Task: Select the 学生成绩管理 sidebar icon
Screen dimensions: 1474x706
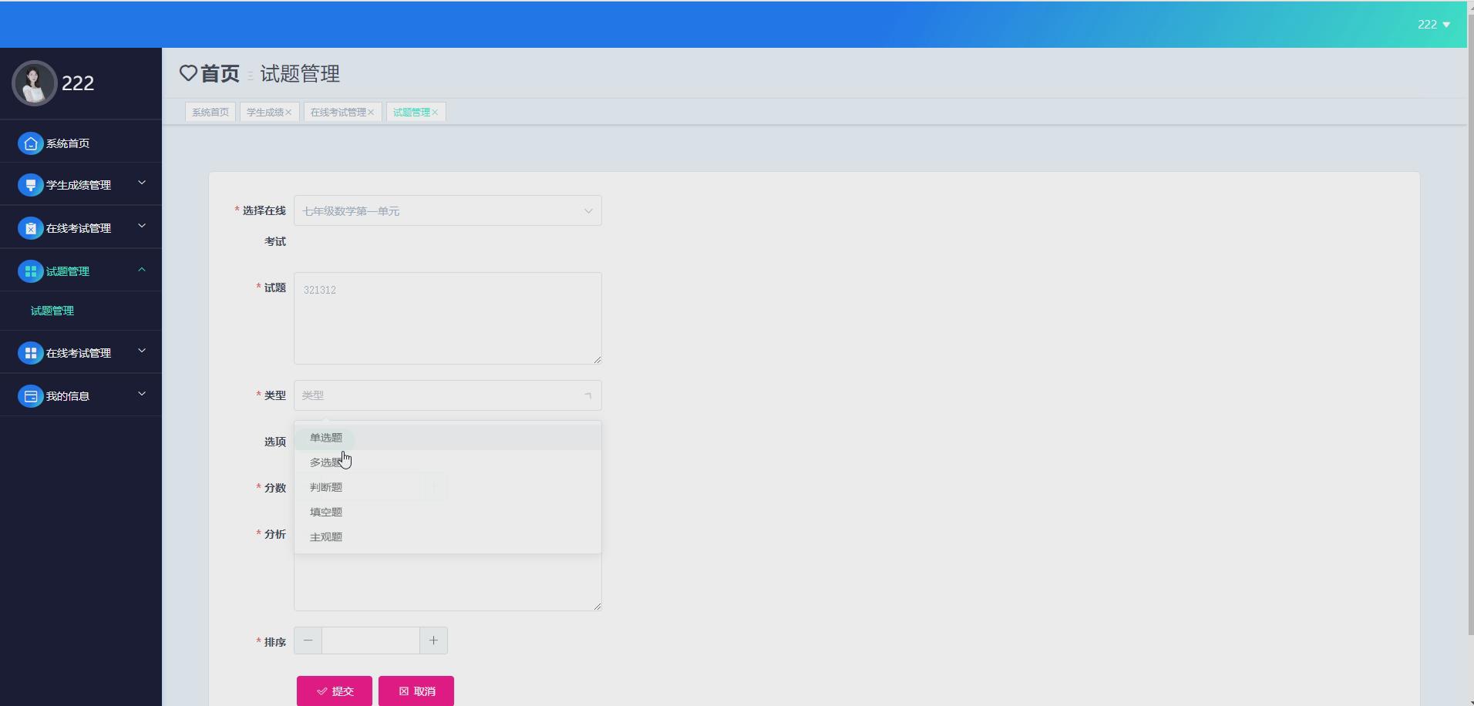Action: click(29, 184)
